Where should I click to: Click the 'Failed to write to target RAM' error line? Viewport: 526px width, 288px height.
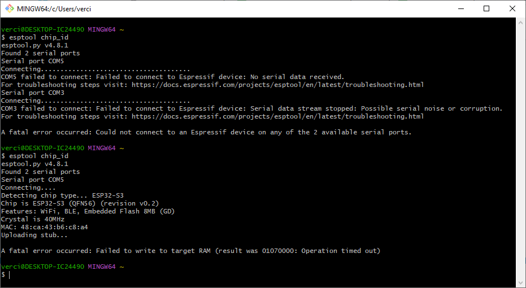tap(190, 251)
